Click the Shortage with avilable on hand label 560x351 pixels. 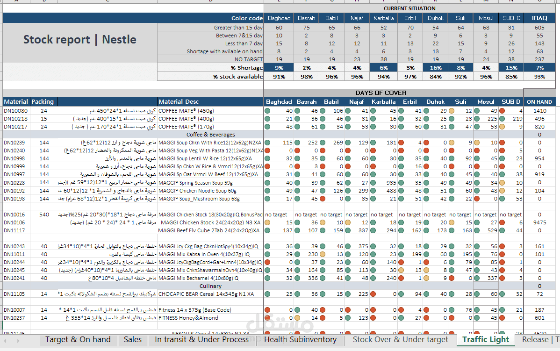click(225, 51)
